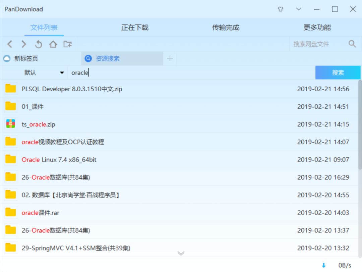Viewport: 362px width, 272px height.
Task: Add a new tab with the plus button
Action: (170, 58)
